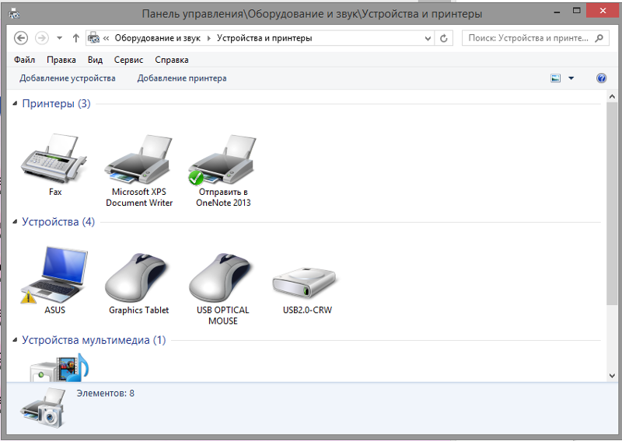Open the Справка menu
622x441 pixels.
[x=171, y=60]
